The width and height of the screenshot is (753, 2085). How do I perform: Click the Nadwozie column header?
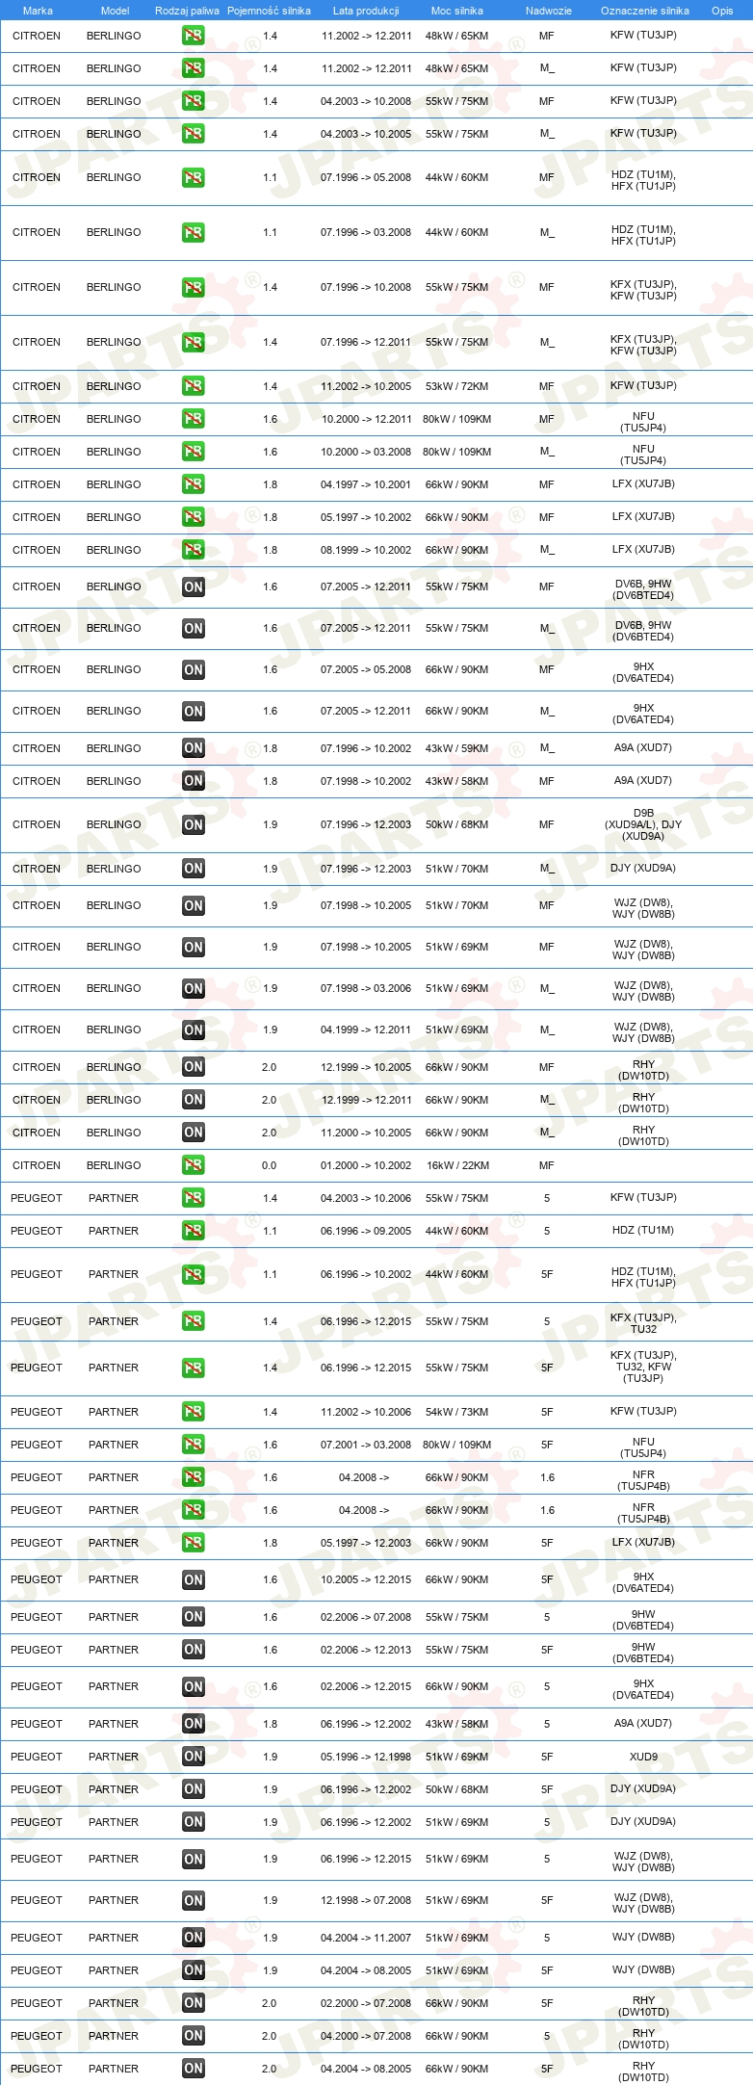pyautogui.click(x=549, y=11)
